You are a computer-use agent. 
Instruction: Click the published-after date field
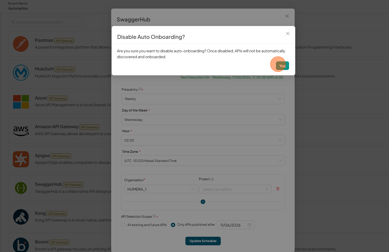pos(235,225)
